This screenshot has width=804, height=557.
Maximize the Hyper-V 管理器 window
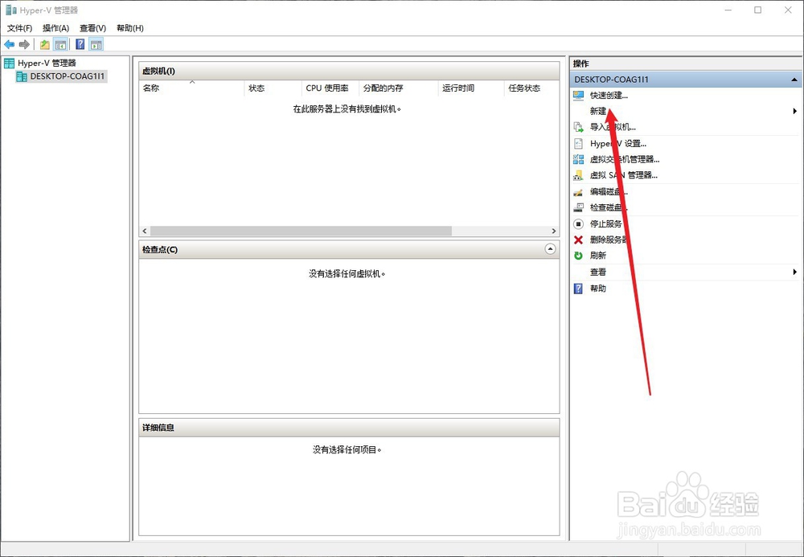[758, 10]
